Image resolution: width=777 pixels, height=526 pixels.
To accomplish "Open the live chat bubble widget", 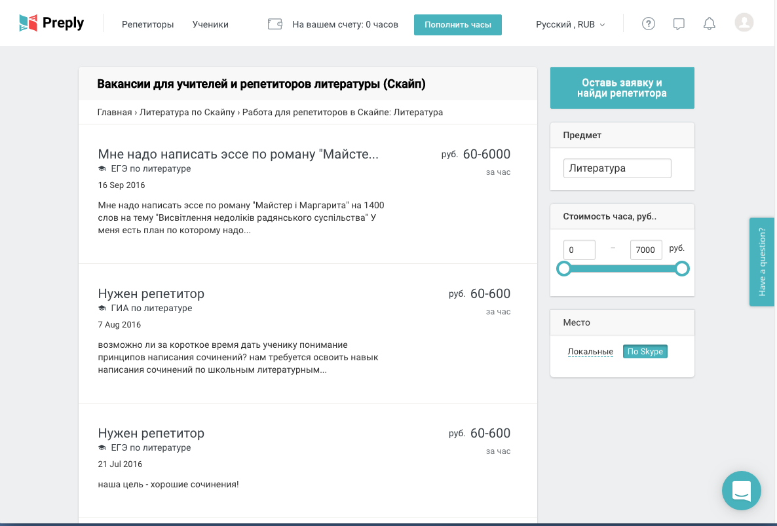I will (741, 490).
